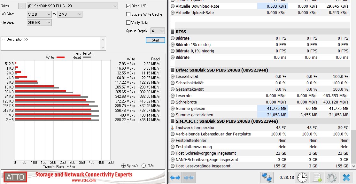Click the drive browse '...' button

pyautogui.click(x=21, y=6)
